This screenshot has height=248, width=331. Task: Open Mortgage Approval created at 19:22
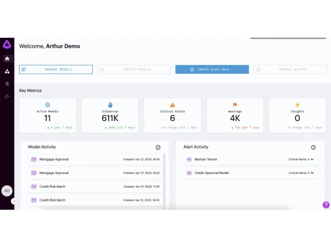[x=96, y=173]
